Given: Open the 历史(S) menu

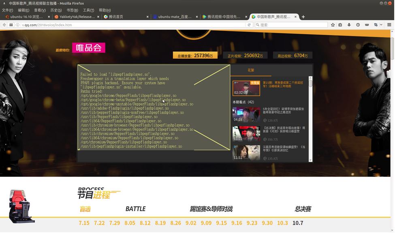Looking at the screenshot, I should [x=56, y=10].
